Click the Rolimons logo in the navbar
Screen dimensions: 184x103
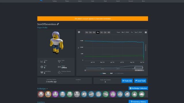pyautogui.click(x=41, y=1)
